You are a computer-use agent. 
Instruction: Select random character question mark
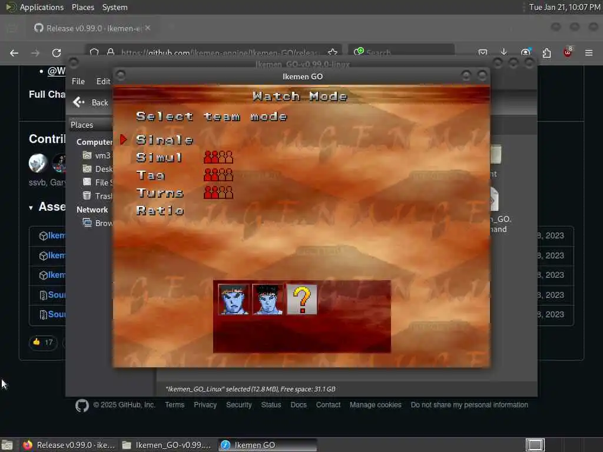[302, 300]
